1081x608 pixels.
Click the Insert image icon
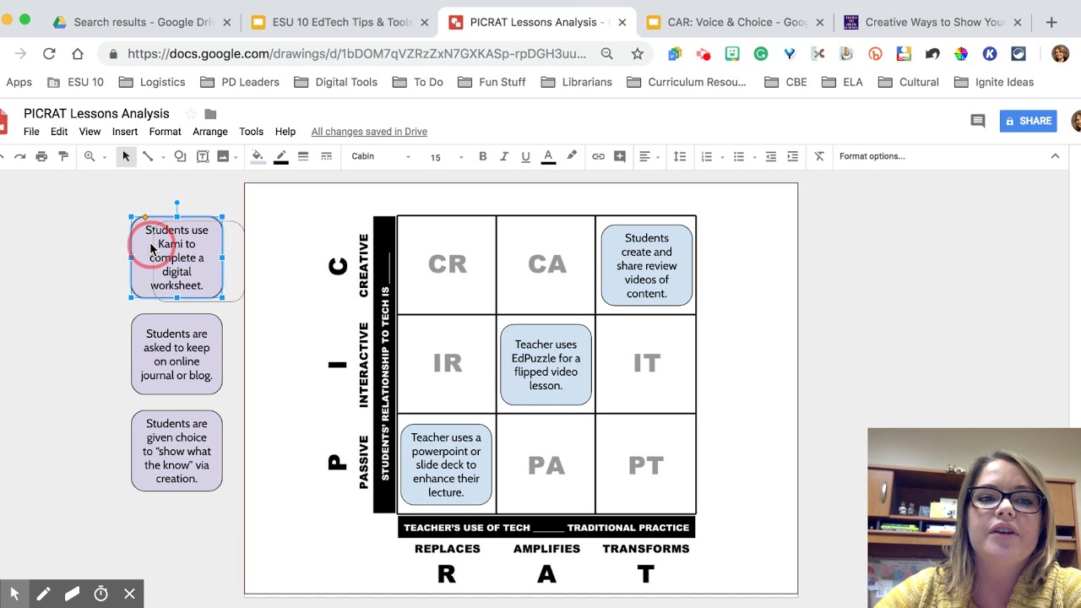[223, 156]
